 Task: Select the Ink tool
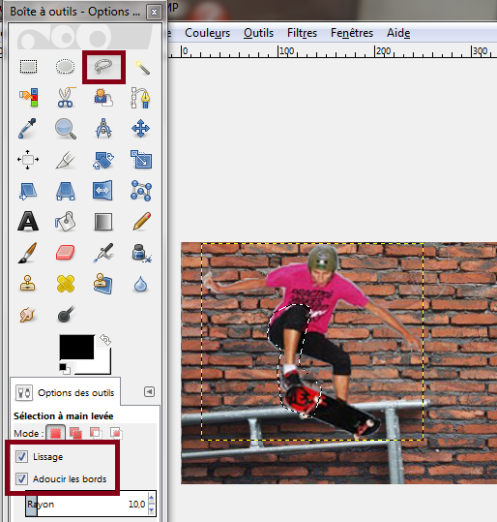pyautogui.click(x=142, y=253)
